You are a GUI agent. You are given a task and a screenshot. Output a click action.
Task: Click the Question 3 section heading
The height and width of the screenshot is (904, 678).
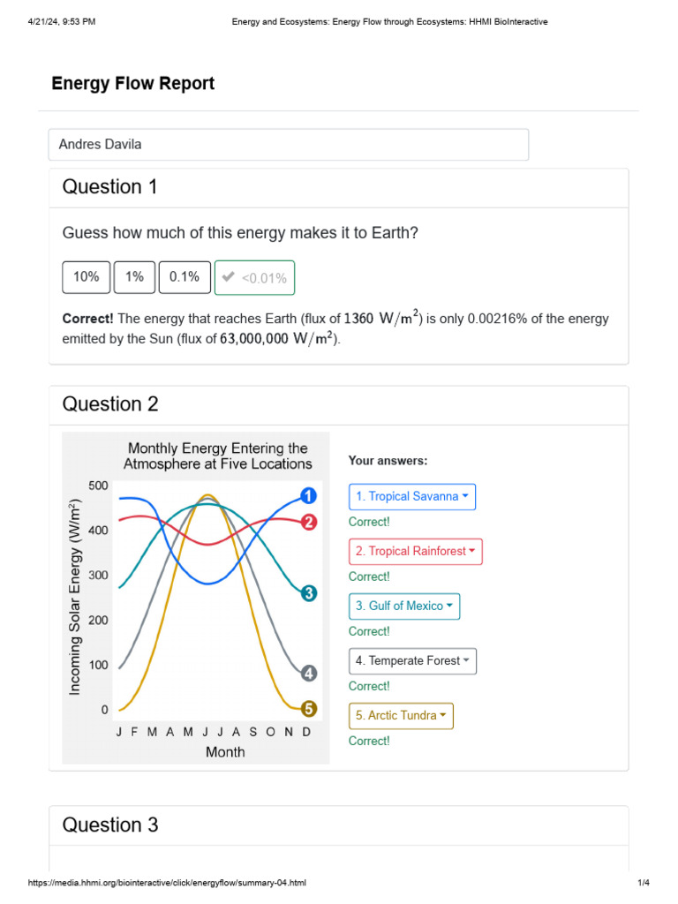110,825
